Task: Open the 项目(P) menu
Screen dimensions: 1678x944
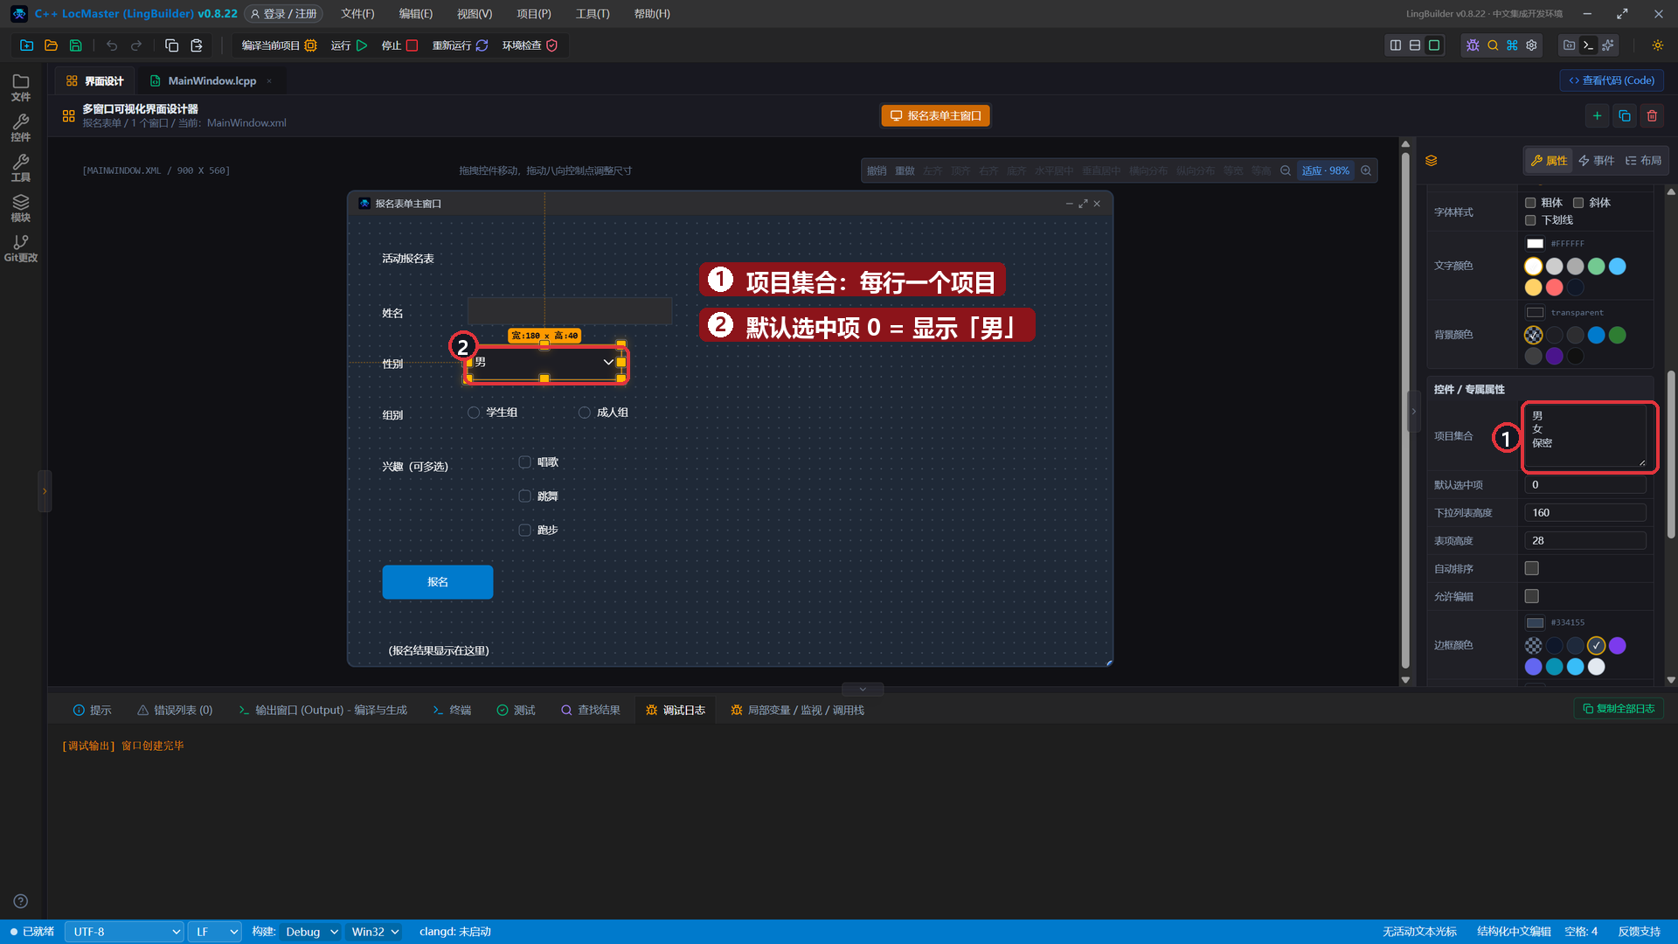Action: 533,14
